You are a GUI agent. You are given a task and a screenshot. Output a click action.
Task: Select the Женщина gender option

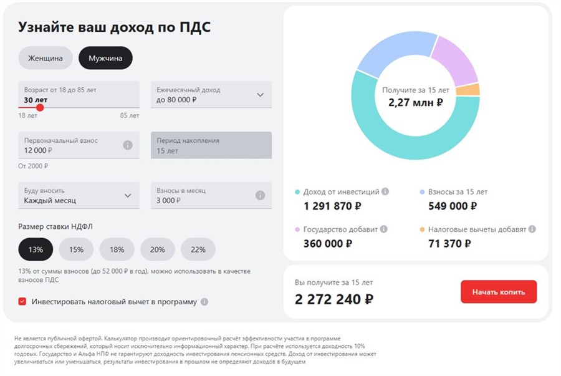pos(45,58)
